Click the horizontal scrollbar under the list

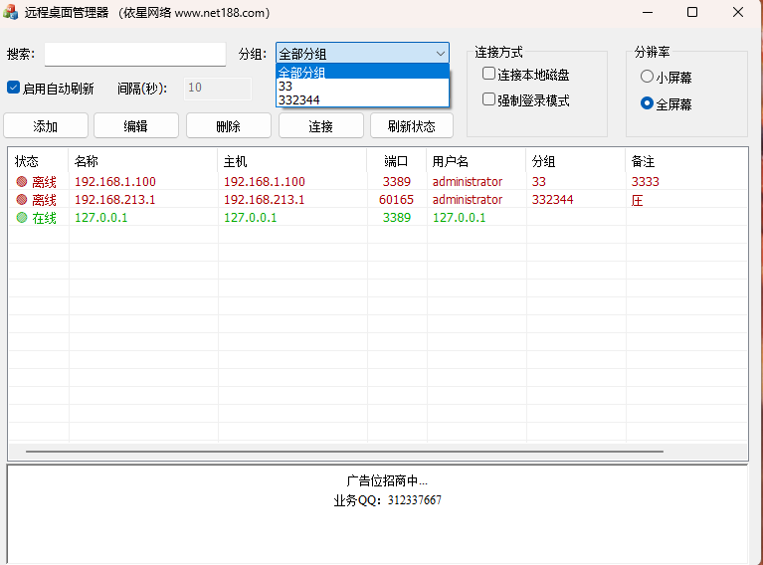pos(344,452)
